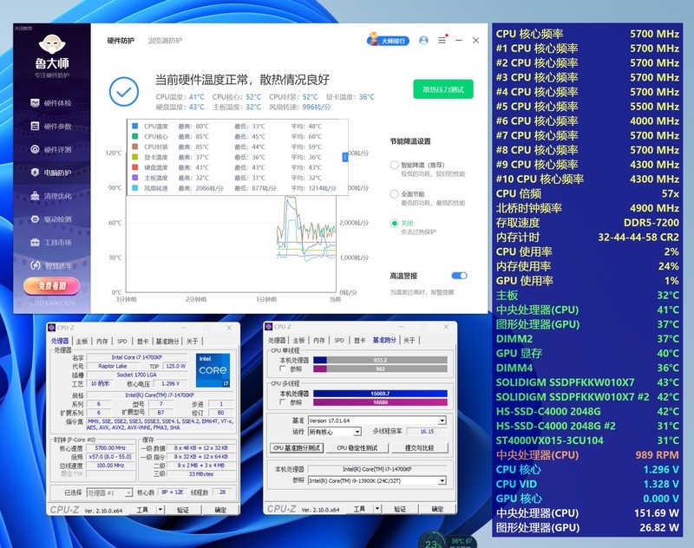Click right CPU-Z benchmark window title icon

pos(268,327)
